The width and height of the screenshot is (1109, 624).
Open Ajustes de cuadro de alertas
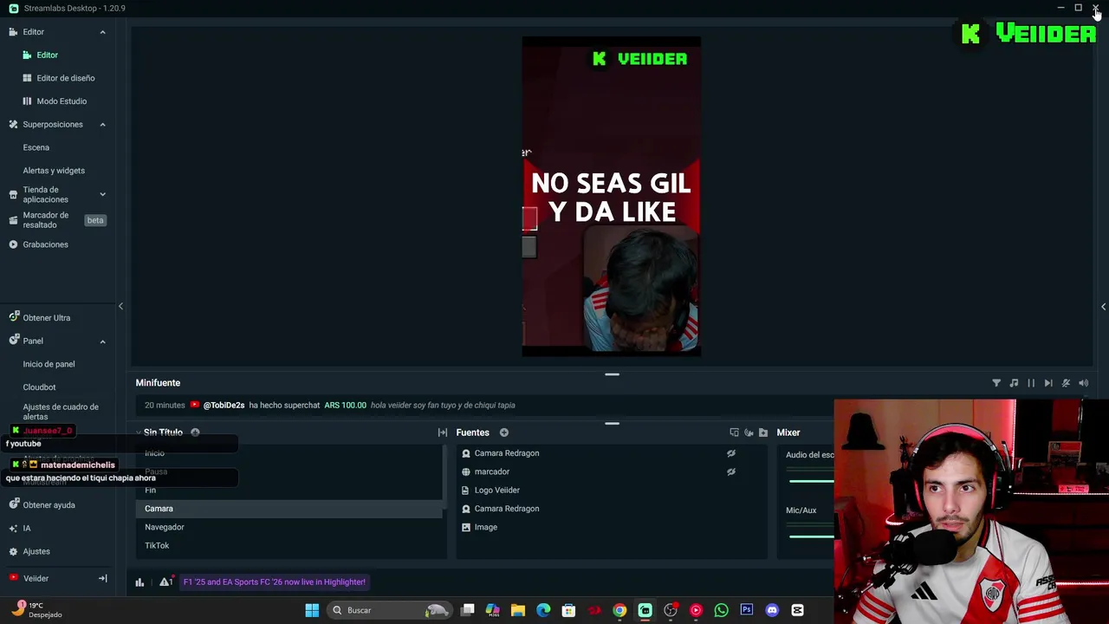(x=61, y=412)
